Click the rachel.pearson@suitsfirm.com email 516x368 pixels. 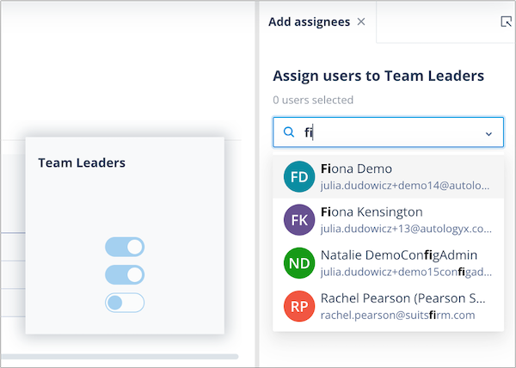(397, 315)
